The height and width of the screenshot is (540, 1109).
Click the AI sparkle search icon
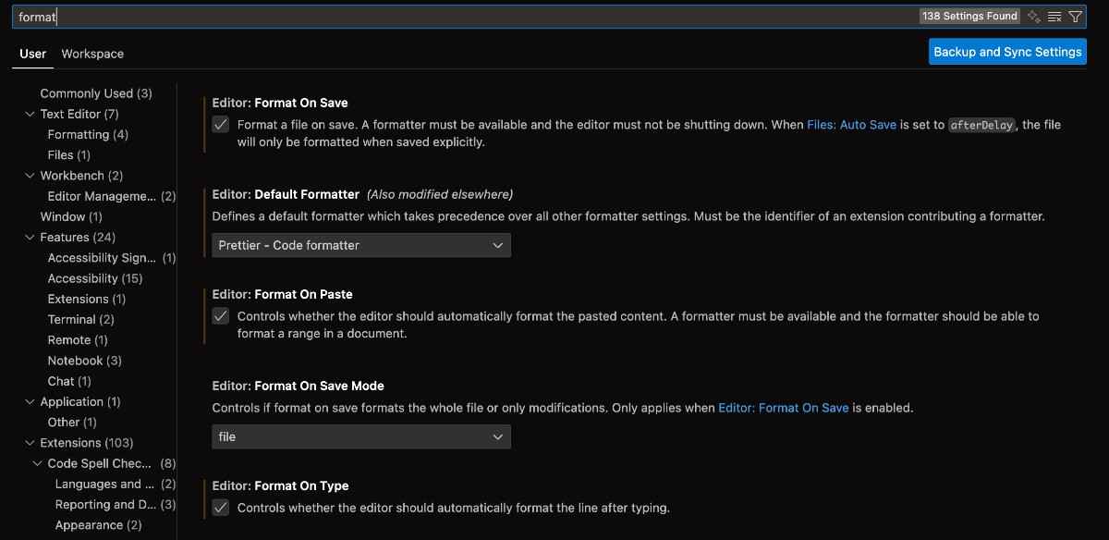tap(1033, 16)
